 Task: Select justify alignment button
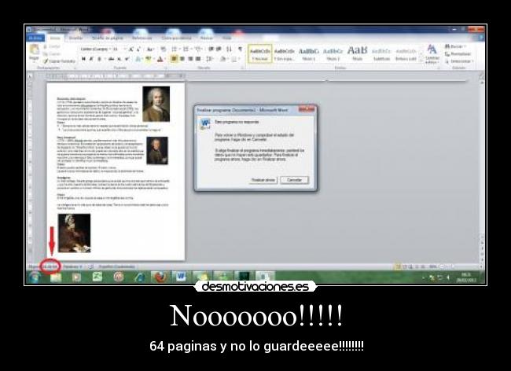[198, 59]
